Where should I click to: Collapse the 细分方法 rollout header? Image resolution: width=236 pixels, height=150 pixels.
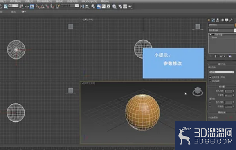222,64
